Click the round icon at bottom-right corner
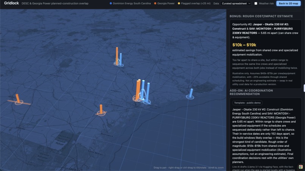Image resolution: width=305 pixels, height=171 pixels. pyautogui.click(x=301, y=167)
